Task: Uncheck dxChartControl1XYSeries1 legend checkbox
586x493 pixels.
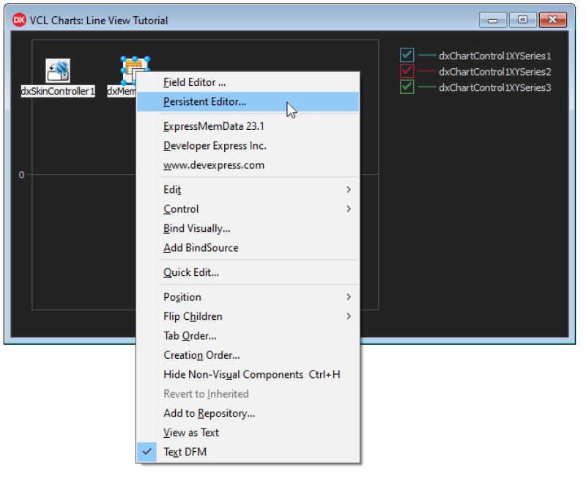Action: 407,55
